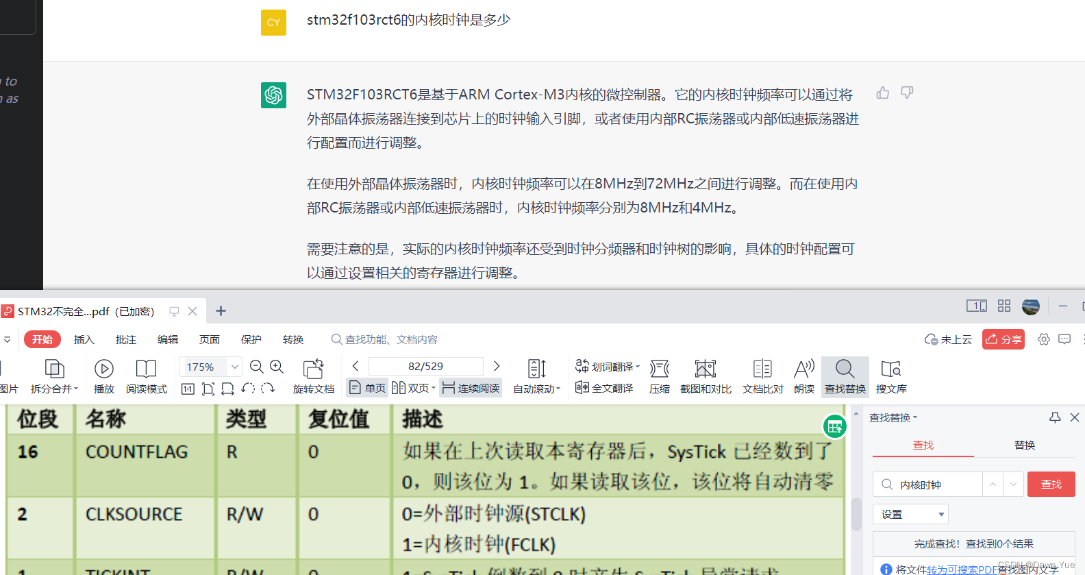
Task: Switch to 替换 tab in find panel
Action: coord(1025,445)
